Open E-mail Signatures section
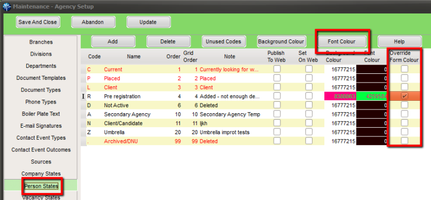 tap(41, 126)
